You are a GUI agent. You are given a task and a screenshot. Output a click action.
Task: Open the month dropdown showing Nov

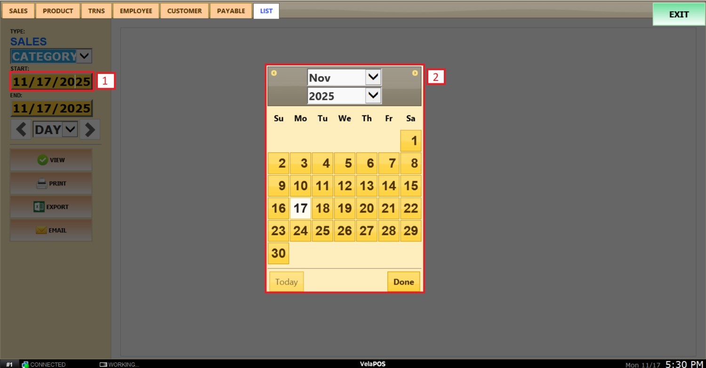(x=373, y=77)
